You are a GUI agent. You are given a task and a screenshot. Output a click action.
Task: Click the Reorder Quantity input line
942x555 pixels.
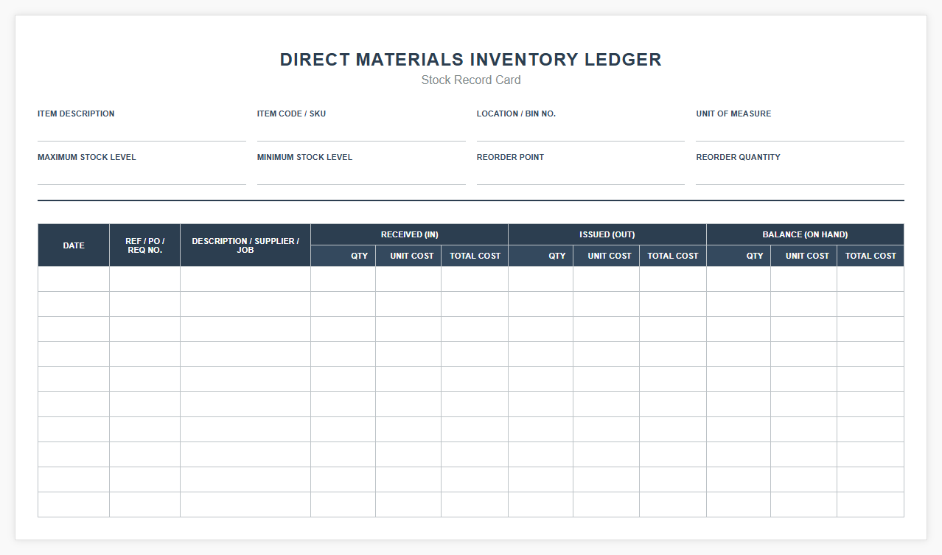click(x=800, y=175)
